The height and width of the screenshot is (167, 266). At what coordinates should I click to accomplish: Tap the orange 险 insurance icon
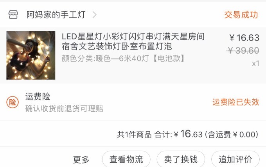pyautogui.click(x=13, y=102)
